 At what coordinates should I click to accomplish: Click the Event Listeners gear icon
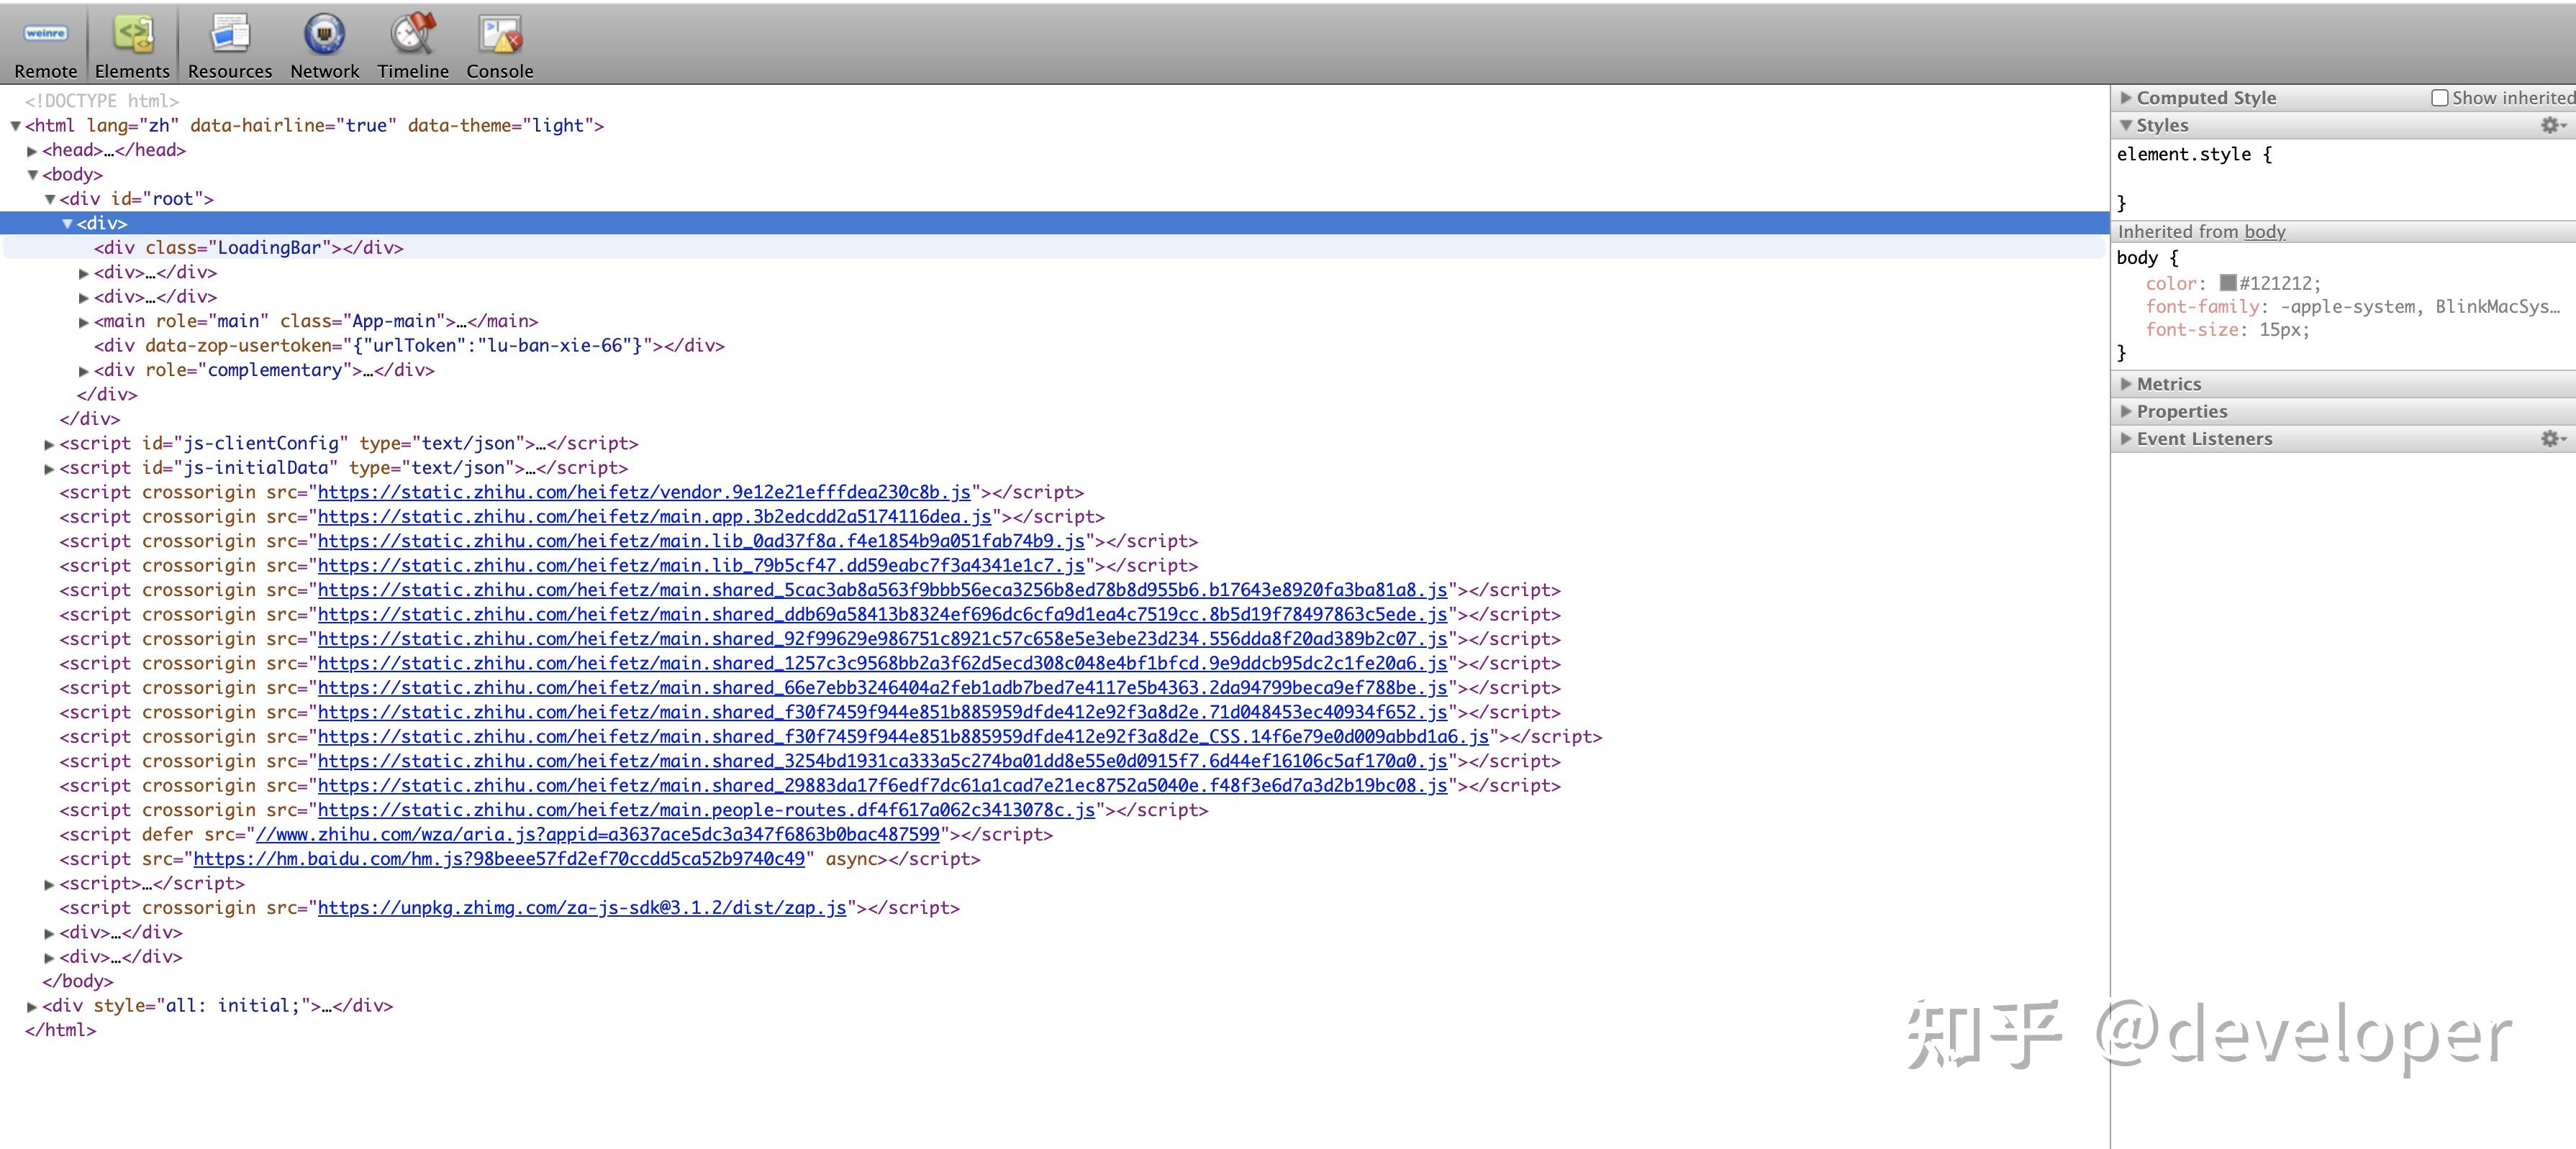(x=2551, y=439)
